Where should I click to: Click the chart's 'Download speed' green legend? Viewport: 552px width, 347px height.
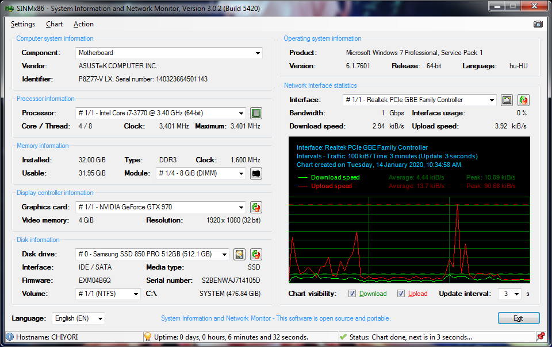335,177
